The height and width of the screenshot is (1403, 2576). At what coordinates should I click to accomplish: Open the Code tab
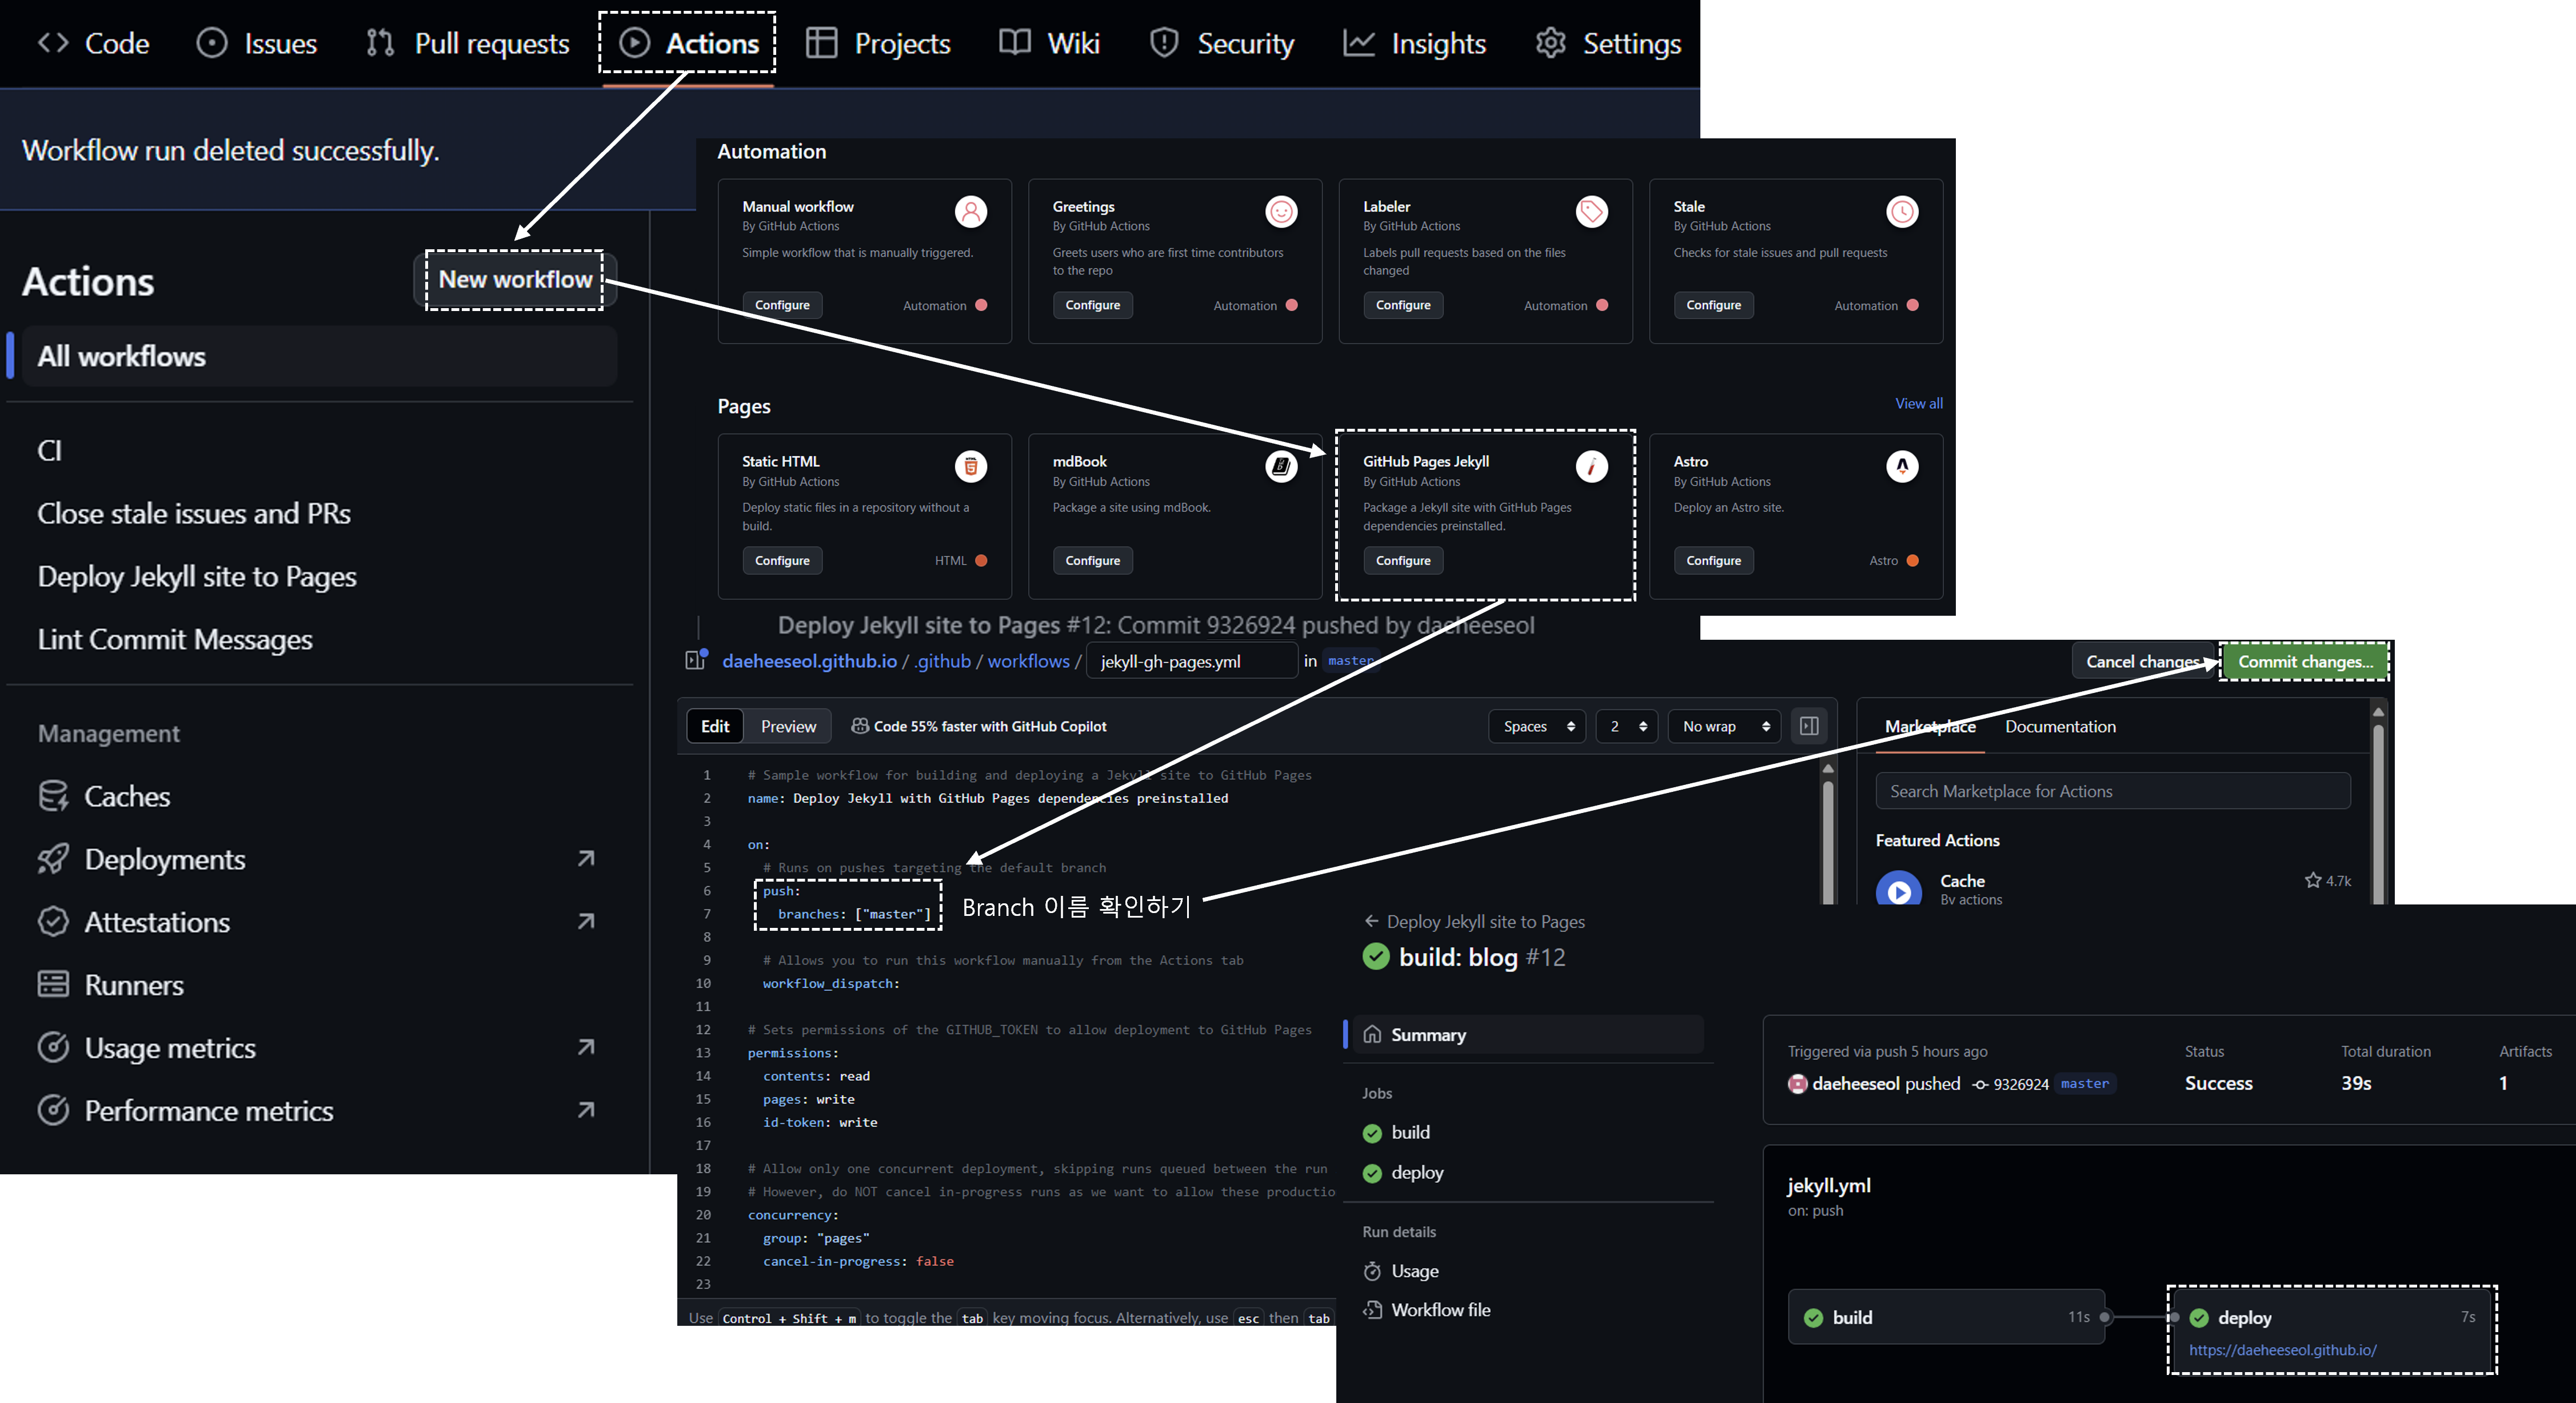pyautogui.click(x=93, y=43)
